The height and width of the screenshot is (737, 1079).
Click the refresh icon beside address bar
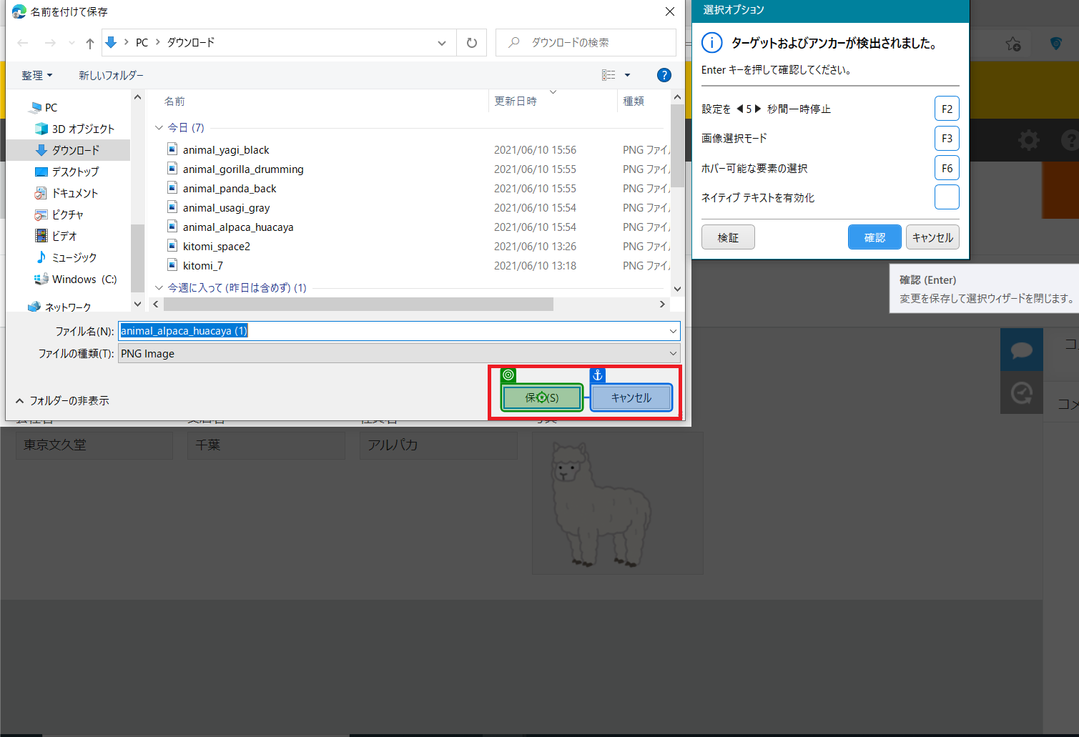pos(471,43)
